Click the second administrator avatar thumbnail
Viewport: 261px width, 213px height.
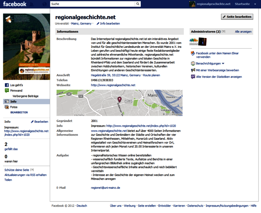pyautogui.click(x=202, y=42)
